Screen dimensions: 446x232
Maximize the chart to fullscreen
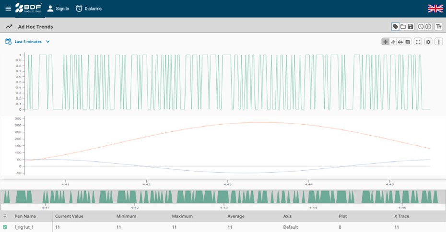pyautogui.click(x=418, y=42)
